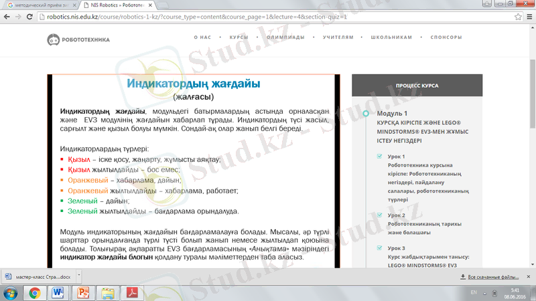Go to the ОЛИМПИАДЫ menu item
This screenshot has height=301, width=536.
pos(287,39)
